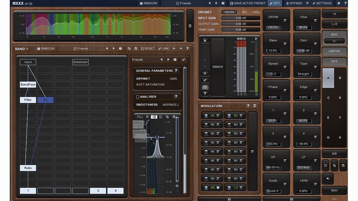
Task: Move Band 1 right with arrow icon
Action: pos(180,49)
